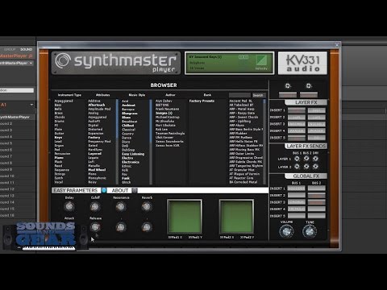387x290 pixels.
Task: Select author Rob Lee
Action: (x=161, y=130)
